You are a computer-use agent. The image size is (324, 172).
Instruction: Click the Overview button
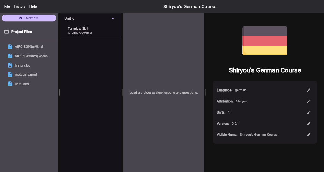(x=29, y=18)
